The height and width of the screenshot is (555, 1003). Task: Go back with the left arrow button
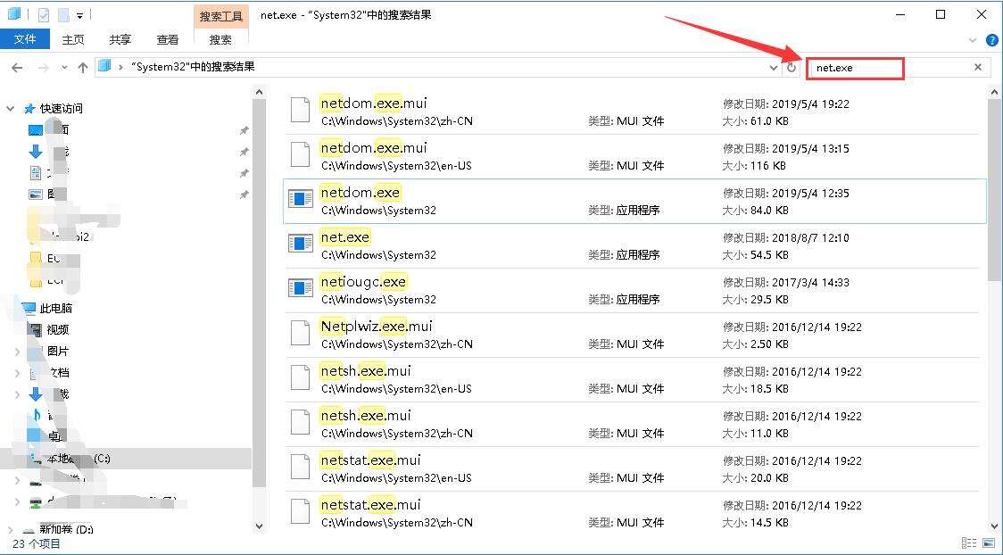click(17, 67)
